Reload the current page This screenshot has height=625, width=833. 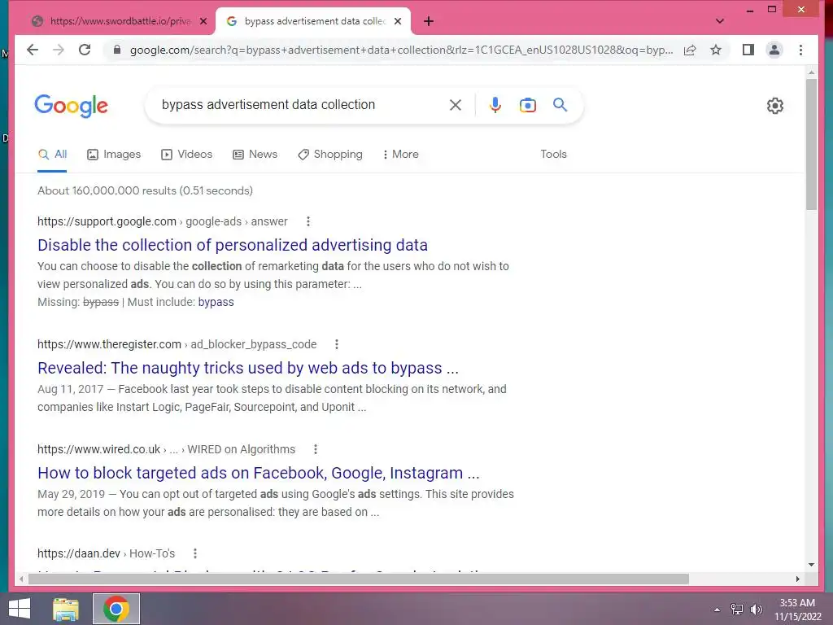click(85, 50)
